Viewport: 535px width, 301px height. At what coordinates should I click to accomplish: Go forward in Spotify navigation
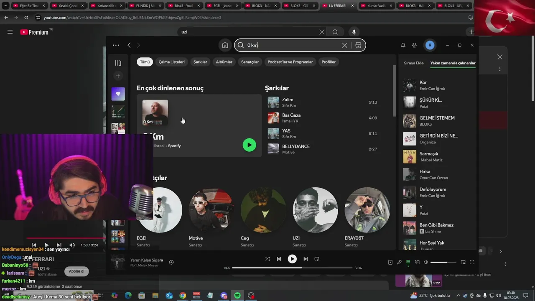click(138, 45)
